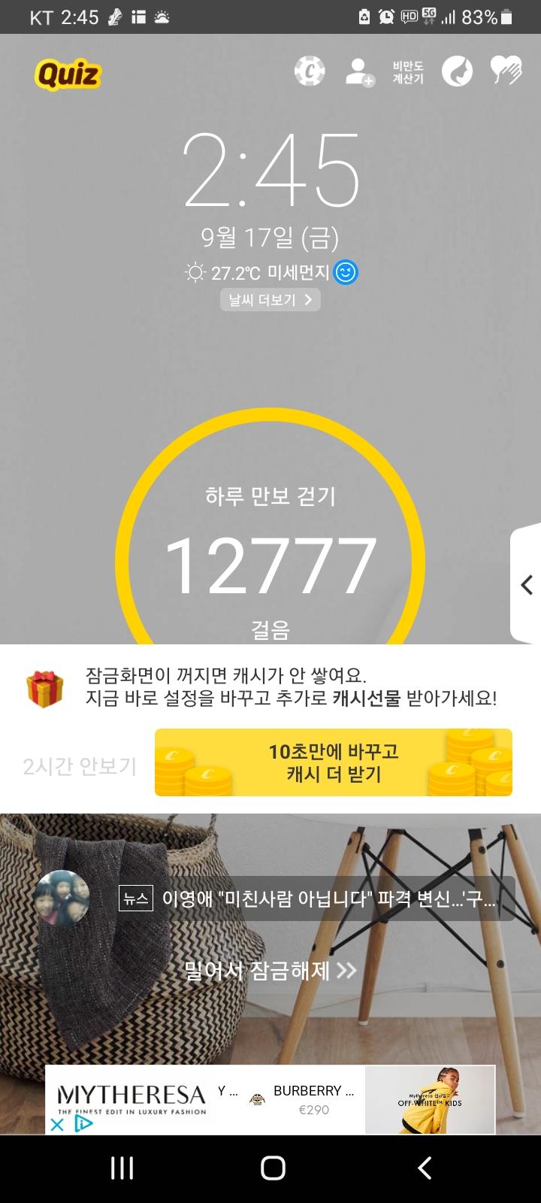Image resolution: width=541 pixels, height=1203 pixels.
Task: Expand weather with 날씨 더보기
Action: [x=270, y=300]
